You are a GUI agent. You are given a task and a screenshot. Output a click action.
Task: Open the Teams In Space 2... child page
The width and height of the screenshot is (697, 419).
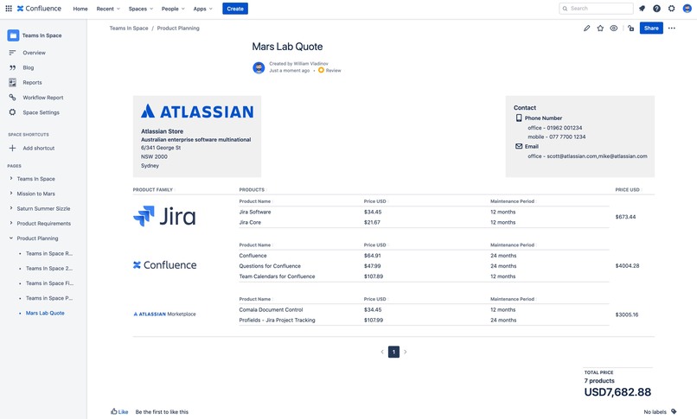click(x=49, y=269)
